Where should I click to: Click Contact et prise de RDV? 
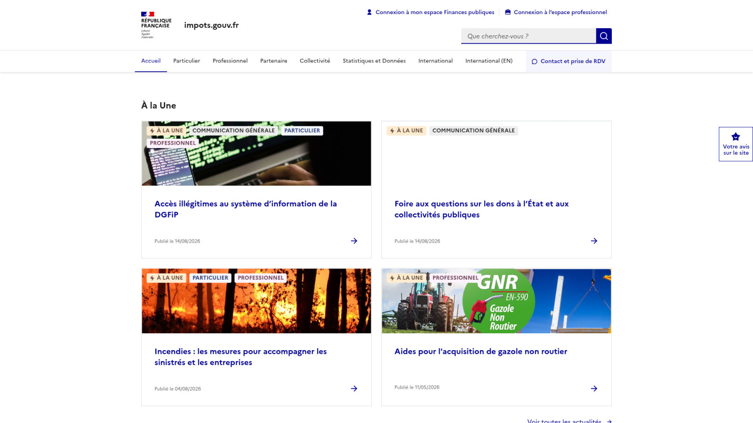569,62
